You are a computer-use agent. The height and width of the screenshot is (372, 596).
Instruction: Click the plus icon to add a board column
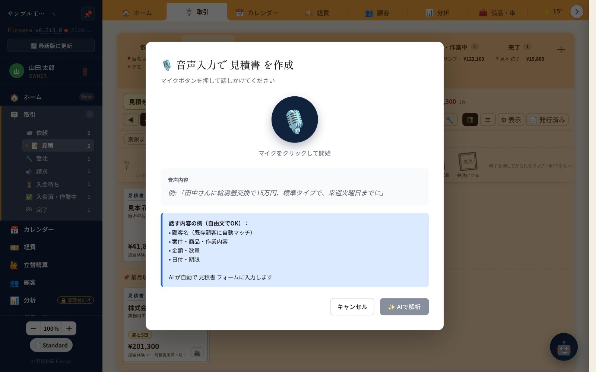(x=561, y=49)
